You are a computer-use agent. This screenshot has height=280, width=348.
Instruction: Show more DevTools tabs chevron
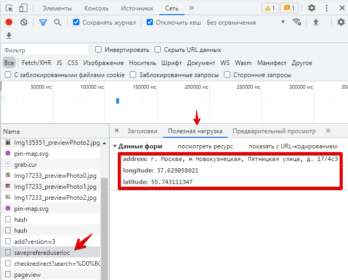[x=191, y=8]
